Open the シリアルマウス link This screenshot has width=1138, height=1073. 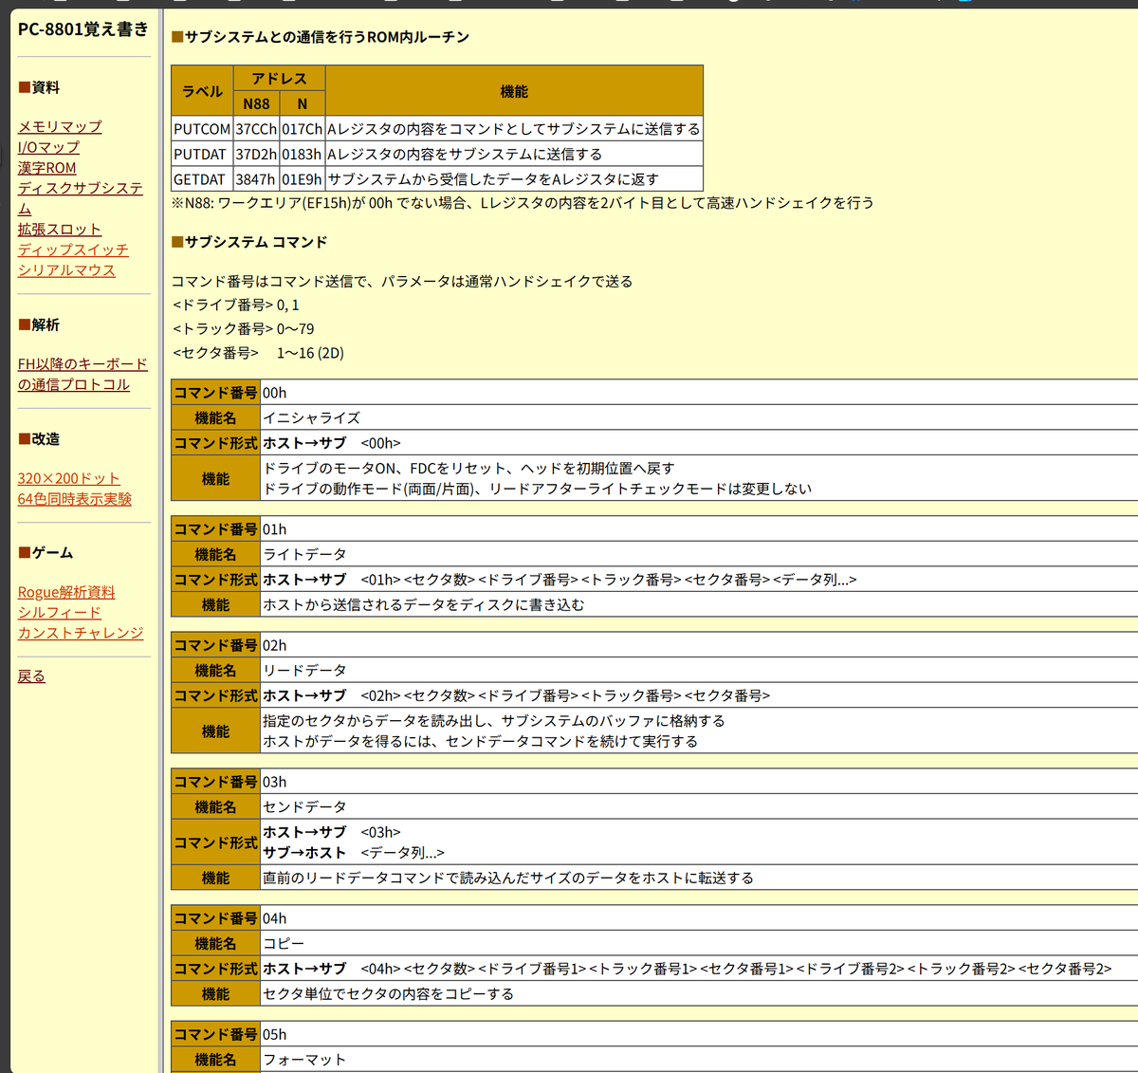66,269
